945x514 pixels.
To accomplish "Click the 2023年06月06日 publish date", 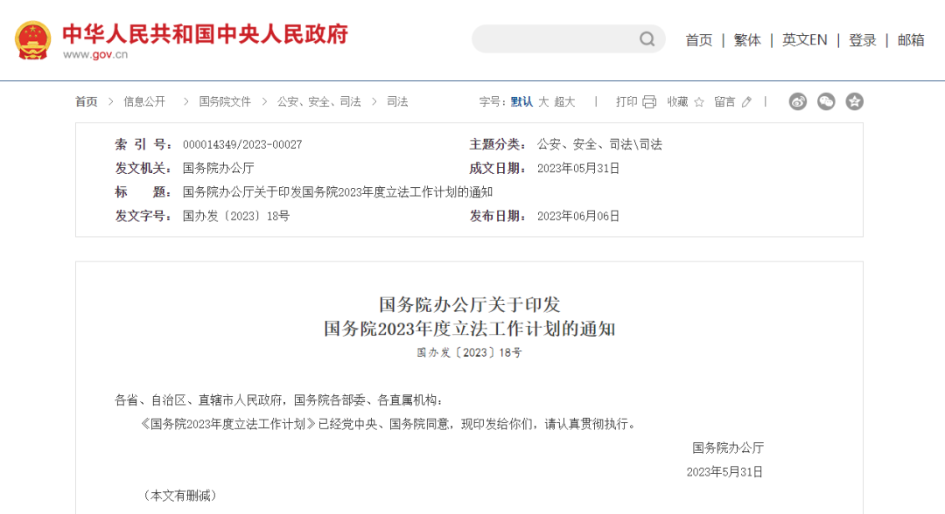I will (x=578, y=216).
